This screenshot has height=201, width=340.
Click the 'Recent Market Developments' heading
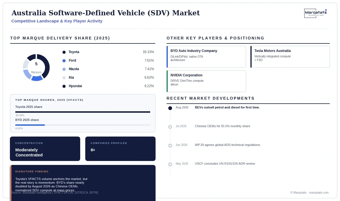coord(211,98)
